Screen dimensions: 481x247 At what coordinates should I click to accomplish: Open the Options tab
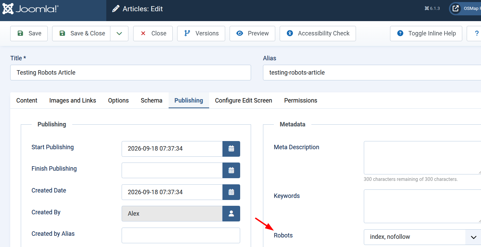[x=118, y=101]
